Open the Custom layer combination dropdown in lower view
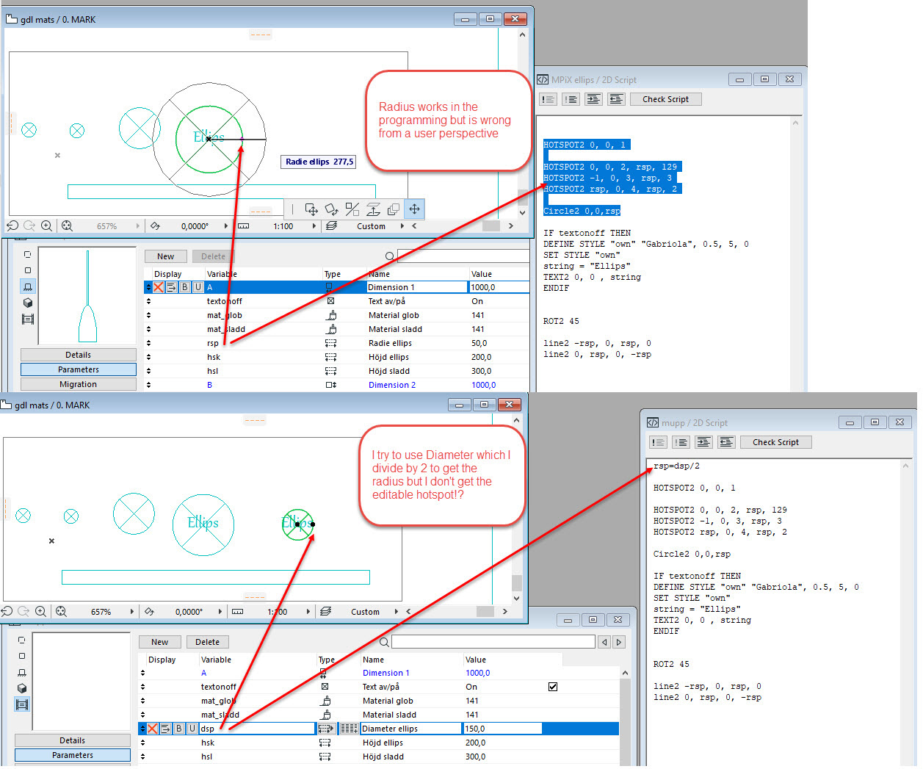The image size is (923, 769). coord(397,612)
